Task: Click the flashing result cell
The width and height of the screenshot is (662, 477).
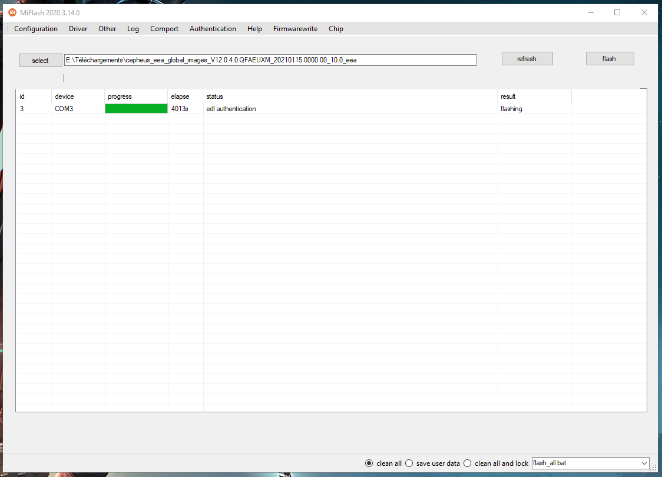Action: 535,109
